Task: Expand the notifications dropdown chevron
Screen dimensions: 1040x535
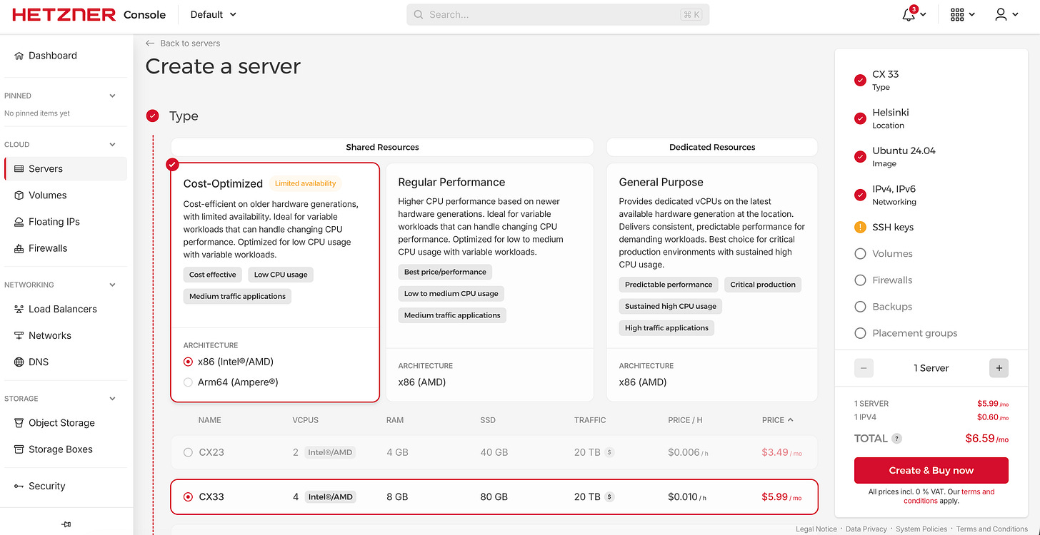Action: click(923, 15)
